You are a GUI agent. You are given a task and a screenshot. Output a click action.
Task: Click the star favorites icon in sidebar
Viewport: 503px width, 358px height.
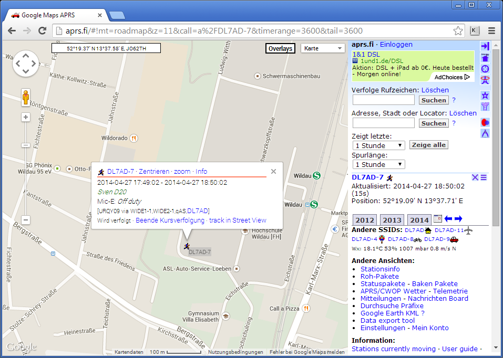(485, 95)
